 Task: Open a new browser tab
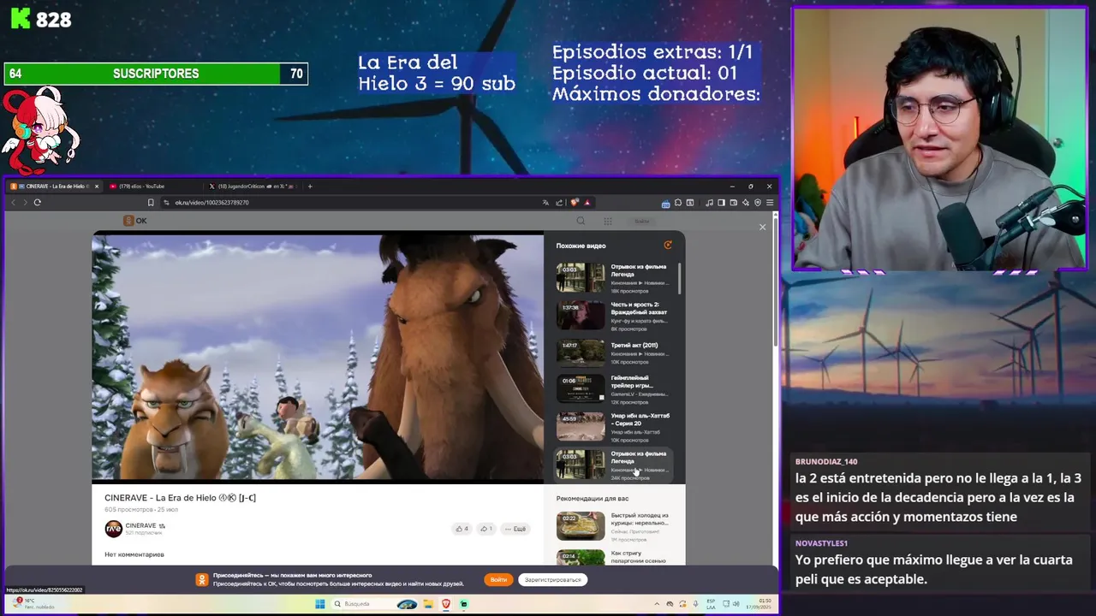tap(310, 187)
